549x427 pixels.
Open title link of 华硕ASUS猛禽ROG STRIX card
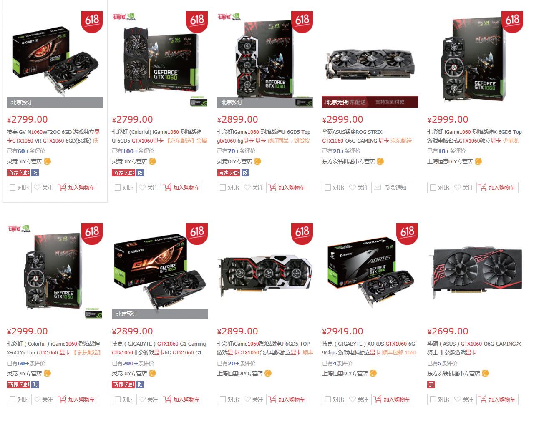coord(367,136)
